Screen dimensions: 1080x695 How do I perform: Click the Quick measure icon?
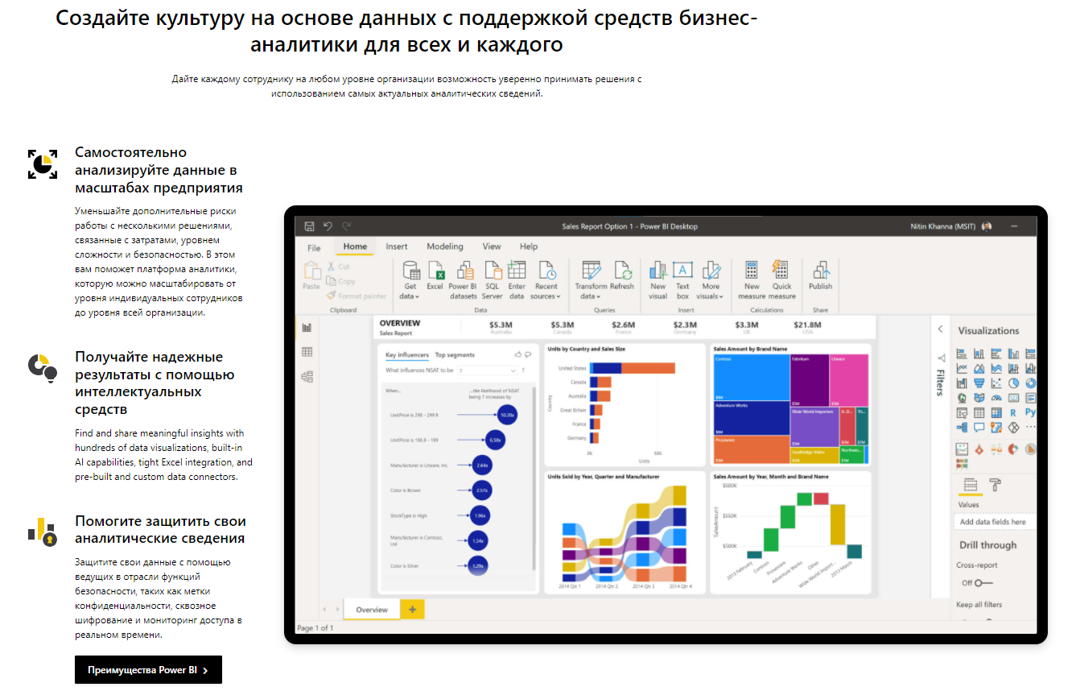tap(781, 271)
